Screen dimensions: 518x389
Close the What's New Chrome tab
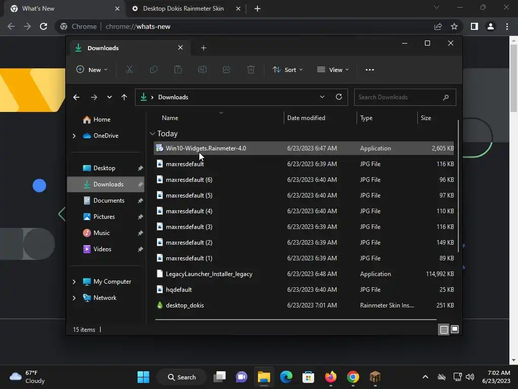117,9
